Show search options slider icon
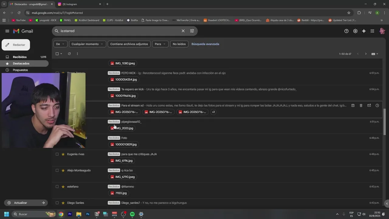Image resolution: width=389 pixels, height=219 pixels. 192,31
